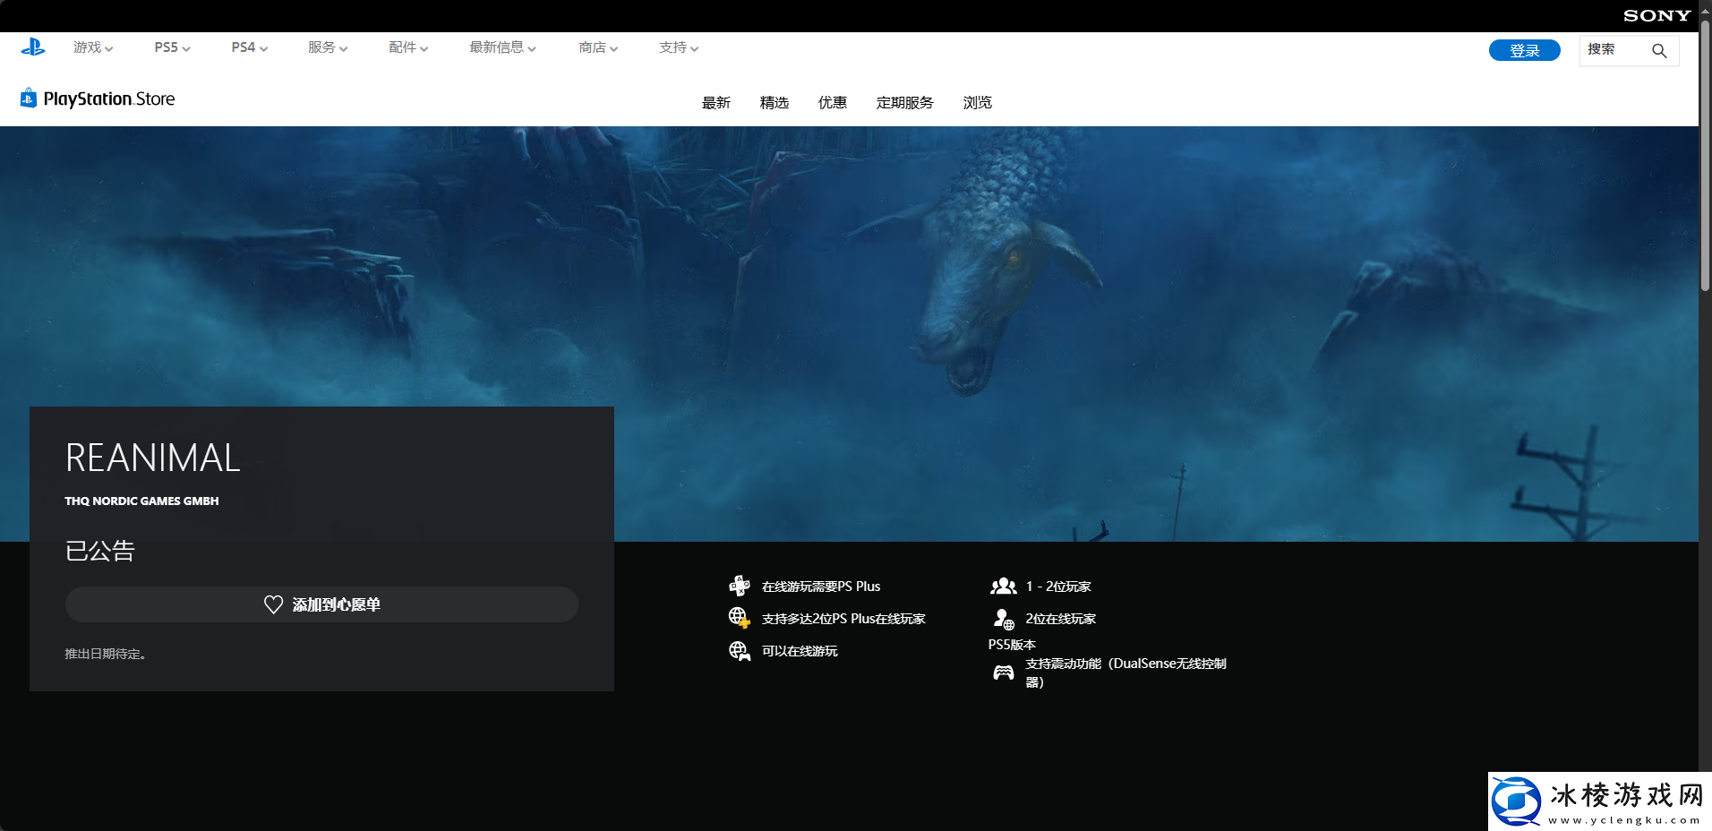The image size is (1712, 831).
Task: Click the PS Plus online play icon
Action: 739,587
